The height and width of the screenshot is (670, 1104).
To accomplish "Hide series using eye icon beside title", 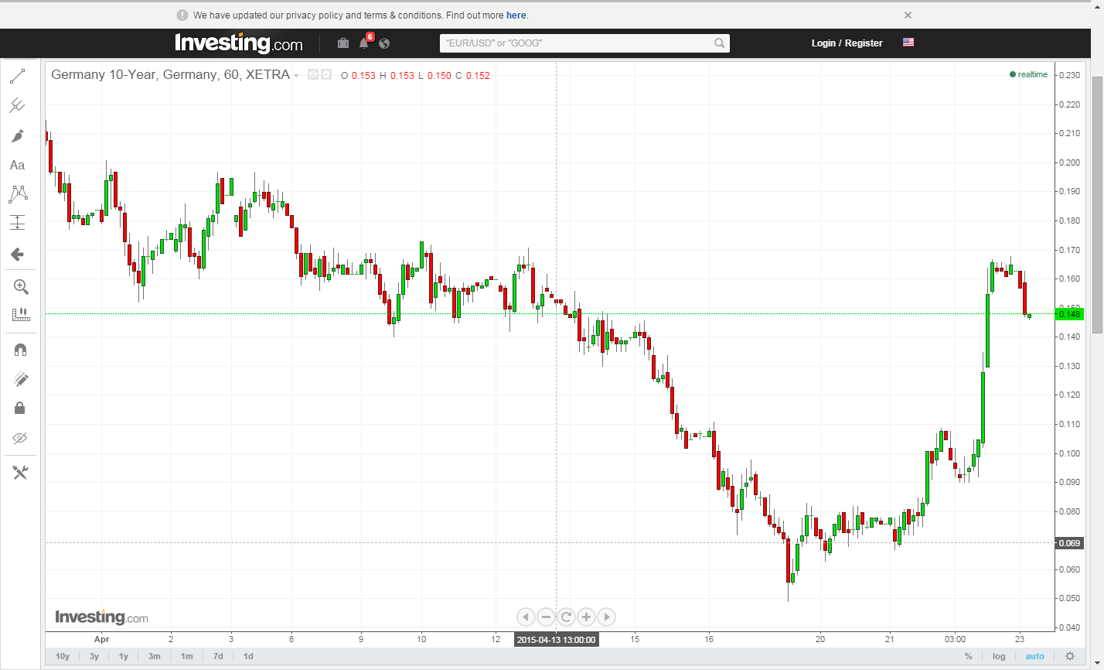I will [x=313, y=74].
